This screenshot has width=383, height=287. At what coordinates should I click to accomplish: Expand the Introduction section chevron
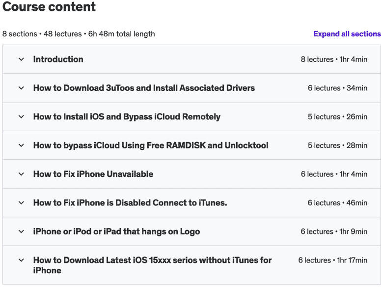(x=21, y=59)
